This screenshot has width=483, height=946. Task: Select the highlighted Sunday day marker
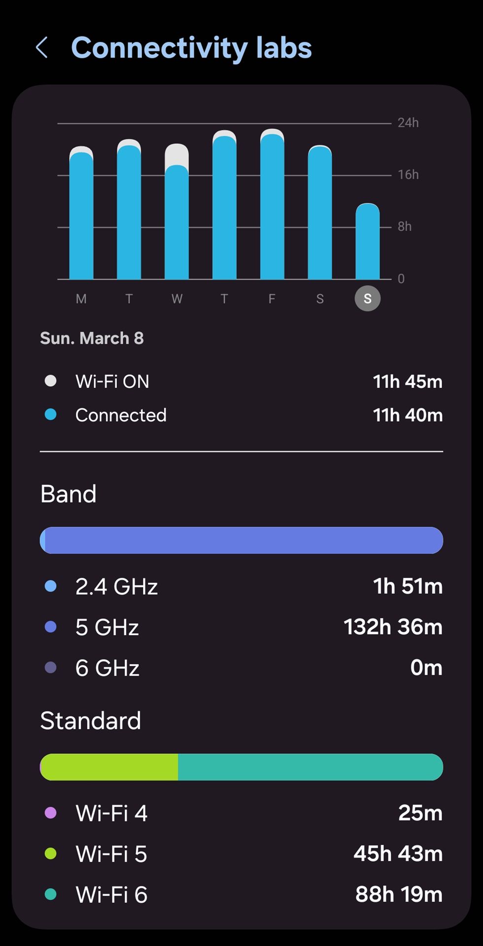point(367,299)
